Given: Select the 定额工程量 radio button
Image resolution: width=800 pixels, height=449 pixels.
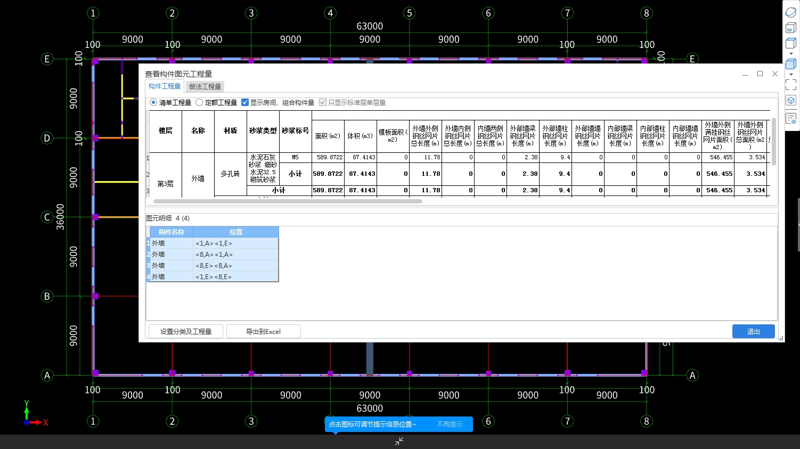Looking at the screenshot, I should 199,102.
